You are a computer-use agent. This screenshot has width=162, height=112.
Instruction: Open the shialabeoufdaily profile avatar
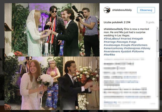tap(107, 10)
